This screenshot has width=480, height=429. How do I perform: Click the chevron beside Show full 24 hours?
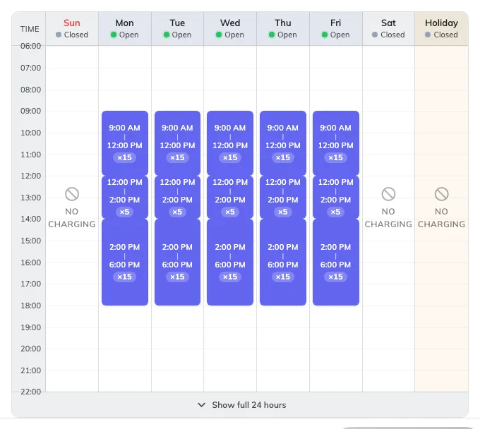coord(201,405)
